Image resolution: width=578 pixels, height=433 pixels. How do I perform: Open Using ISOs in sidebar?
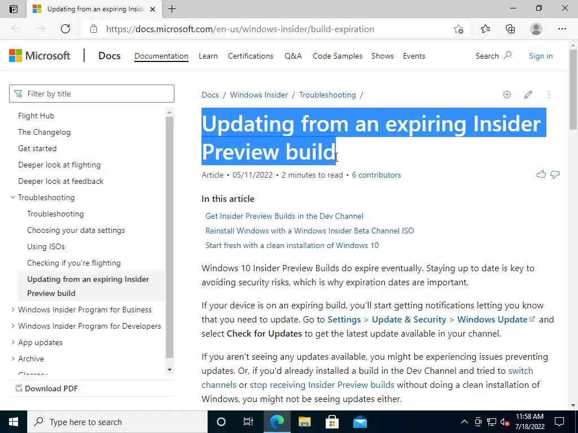(x=46, y=246)
